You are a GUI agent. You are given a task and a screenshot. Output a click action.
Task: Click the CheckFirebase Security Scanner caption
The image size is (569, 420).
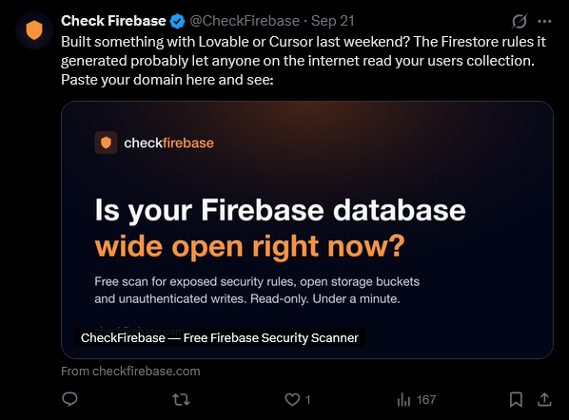tap(220, 337)
